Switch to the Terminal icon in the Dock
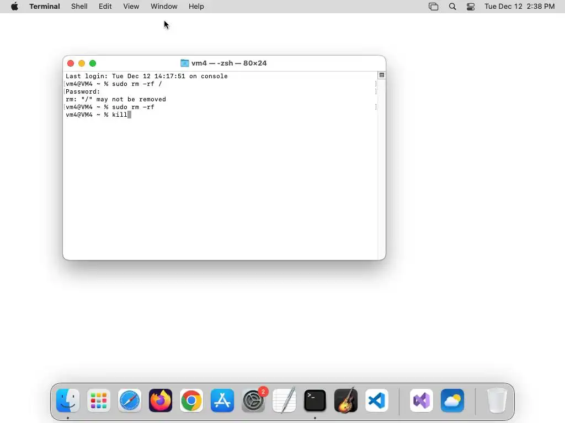The image size is (565, 423). point(315,400)
